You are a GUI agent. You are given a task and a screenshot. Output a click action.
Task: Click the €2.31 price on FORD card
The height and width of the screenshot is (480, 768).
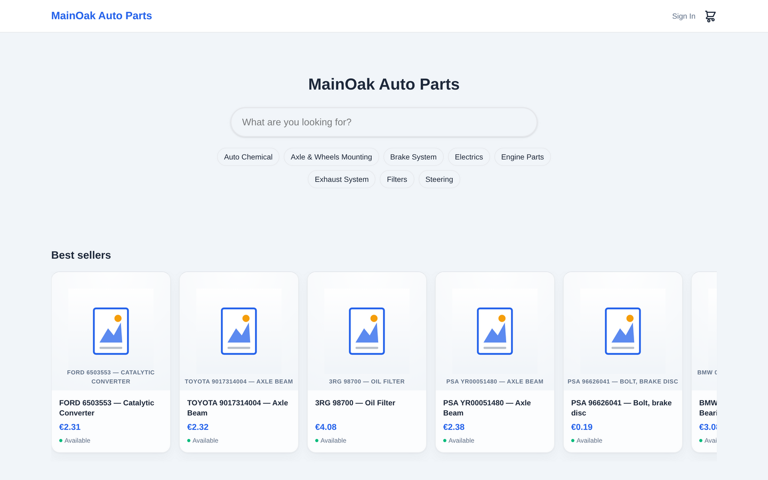(x=70, y=427)
